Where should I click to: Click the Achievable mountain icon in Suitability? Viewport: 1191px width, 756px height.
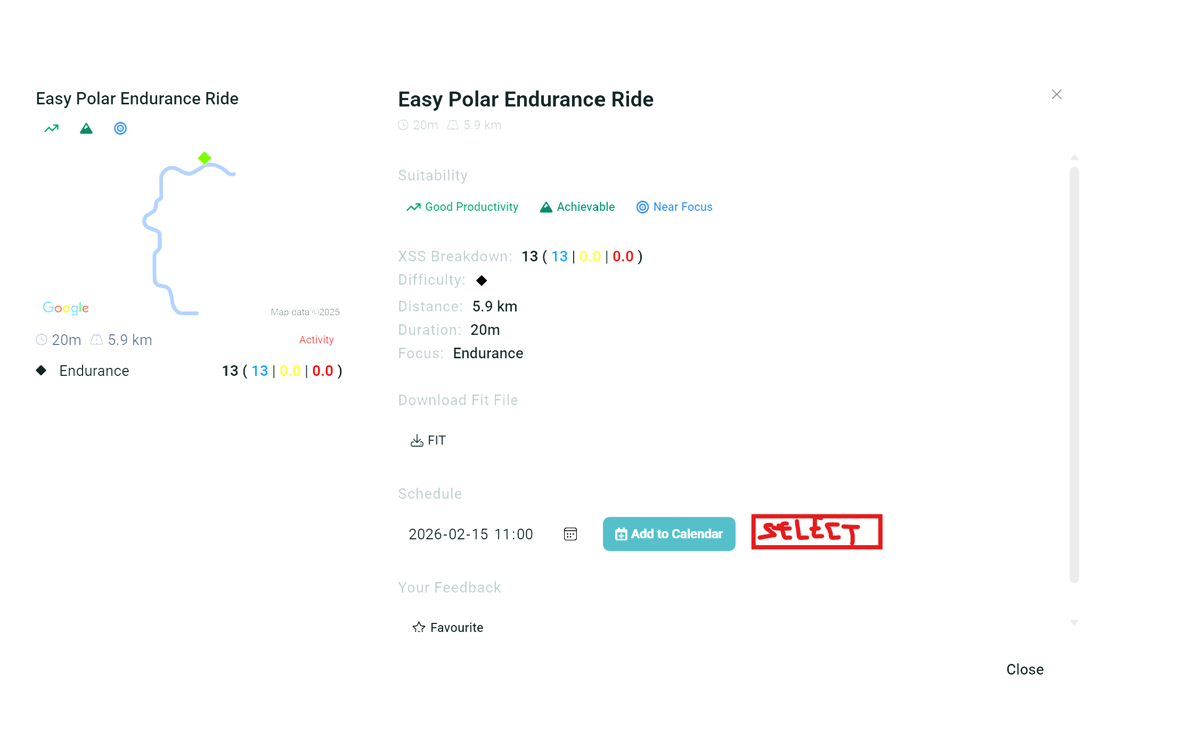pos(546,207)
